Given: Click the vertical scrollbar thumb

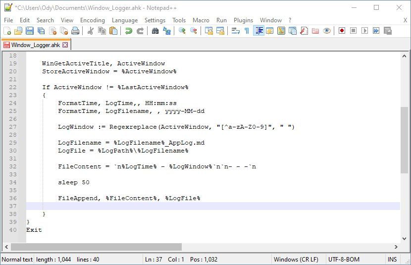Looking at the screenshot, I should (x=404, y=140).
